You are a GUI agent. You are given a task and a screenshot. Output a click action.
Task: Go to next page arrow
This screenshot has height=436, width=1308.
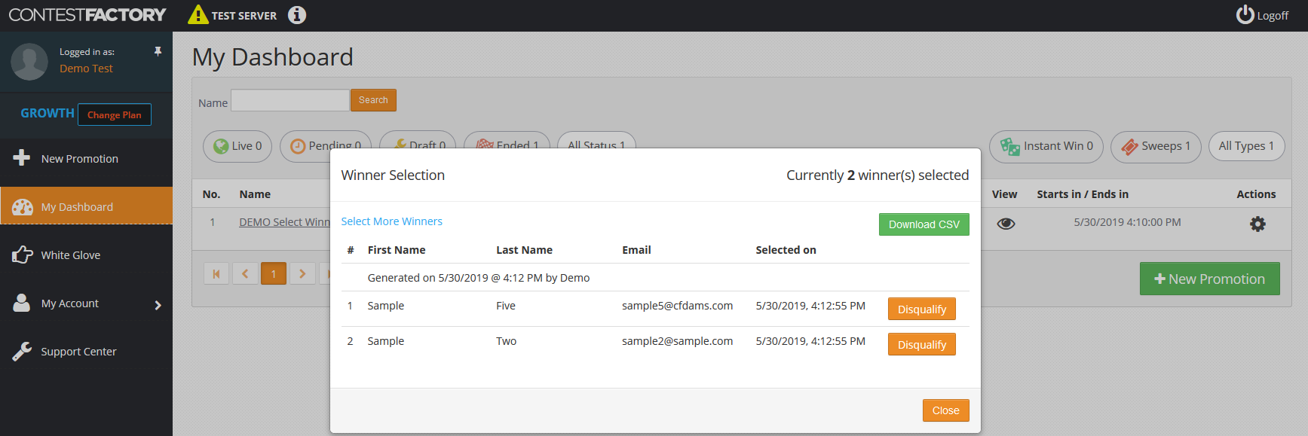(x=302, y=273)
